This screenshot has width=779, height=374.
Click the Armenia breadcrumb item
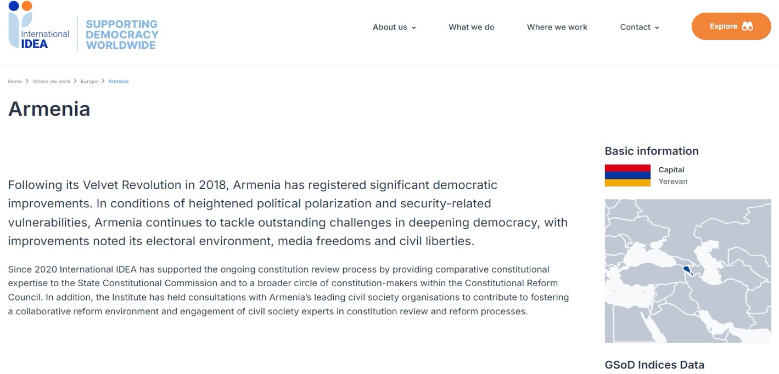tap(118, 81)
